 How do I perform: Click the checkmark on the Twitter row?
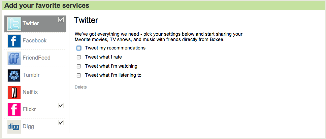61,20
